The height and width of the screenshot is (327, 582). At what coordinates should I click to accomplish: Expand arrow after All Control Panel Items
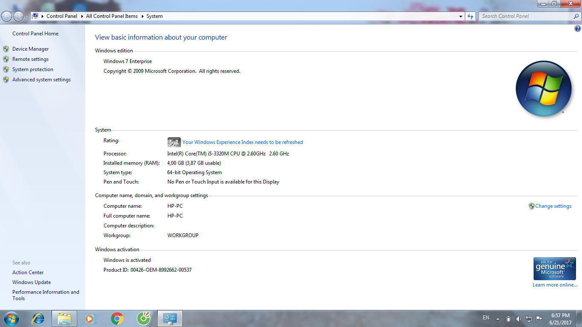pos(142,16)
